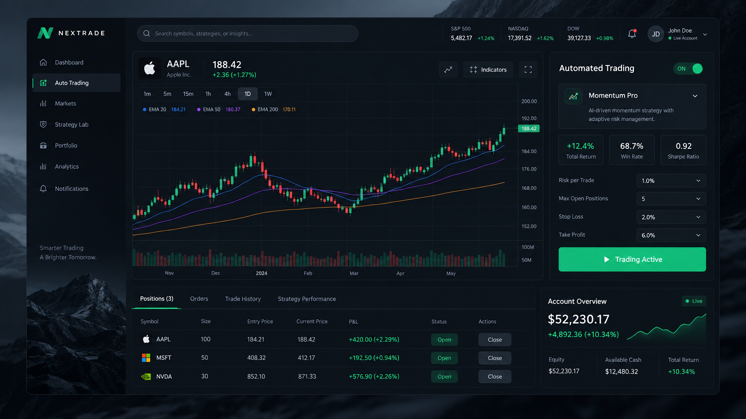Close the NVDA position
The width and height of the screenshot is (746, 419).
[495, 376]
